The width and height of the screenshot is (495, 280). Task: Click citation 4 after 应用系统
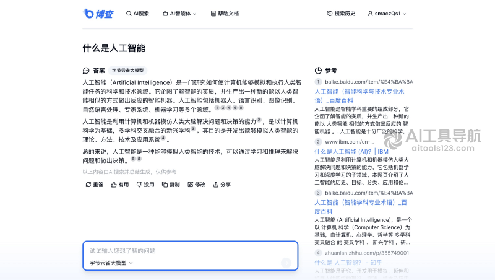(x=163, y=138)
